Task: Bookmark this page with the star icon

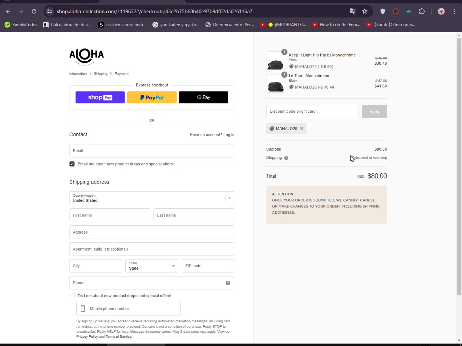Action: point(365,11)
